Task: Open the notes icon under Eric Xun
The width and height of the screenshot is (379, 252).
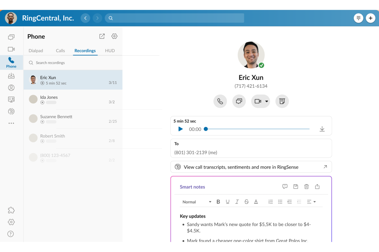Action: pos(282,101)
